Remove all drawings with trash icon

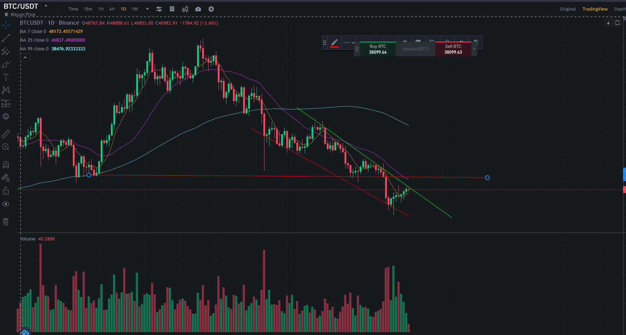(x=6, y=222)
